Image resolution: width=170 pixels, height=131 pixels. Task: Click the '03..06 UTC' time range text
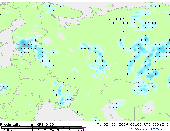pyautogui.click(x=141, y=125)
